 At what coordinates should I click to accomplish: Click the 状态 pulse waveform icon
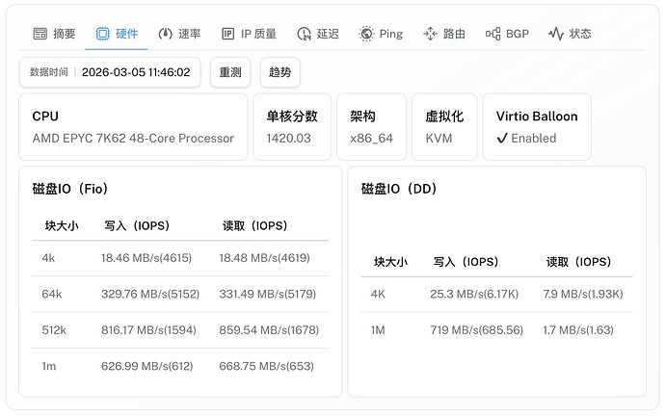point(555,34)
